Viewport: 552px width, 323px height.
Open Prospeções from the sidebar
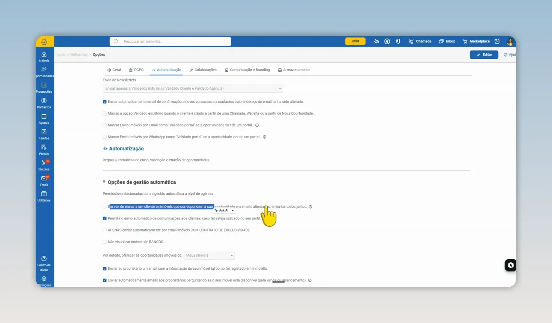click(x=44, y=88)
